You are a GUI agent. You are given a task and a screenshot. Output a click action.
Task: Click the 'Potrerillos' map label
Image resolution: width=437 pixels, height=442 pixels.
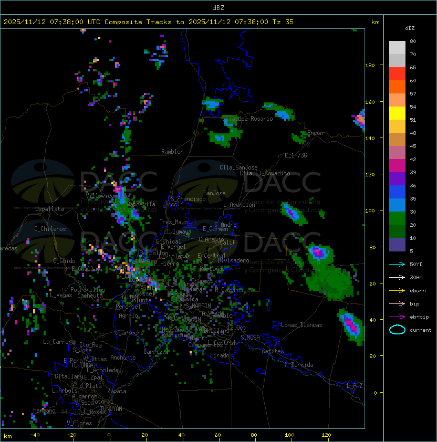88,290
